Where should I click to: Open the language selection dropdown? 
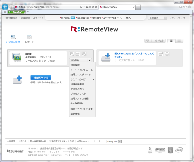(158, 18)
